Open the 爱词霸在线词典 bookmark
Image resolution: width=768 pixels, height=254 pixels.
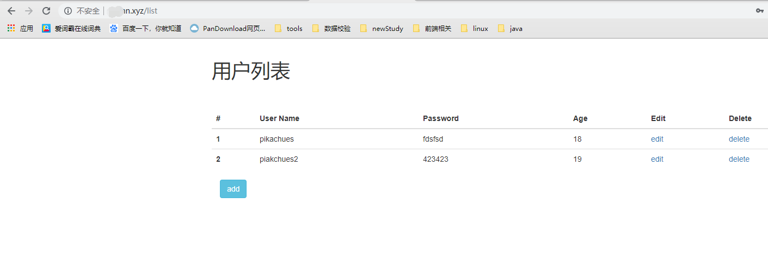pos(71,29)
